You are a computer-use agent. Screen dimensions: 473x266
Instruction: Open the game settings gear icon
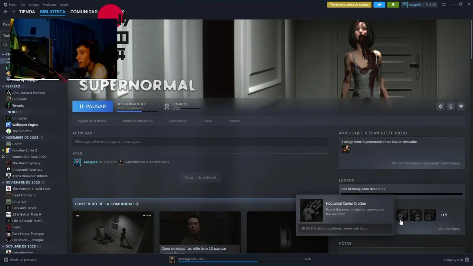(x=440, y=106)
